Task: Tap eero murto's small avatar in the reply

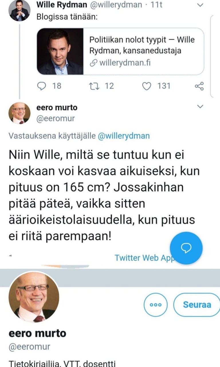Action: click(x=19, y=113)
